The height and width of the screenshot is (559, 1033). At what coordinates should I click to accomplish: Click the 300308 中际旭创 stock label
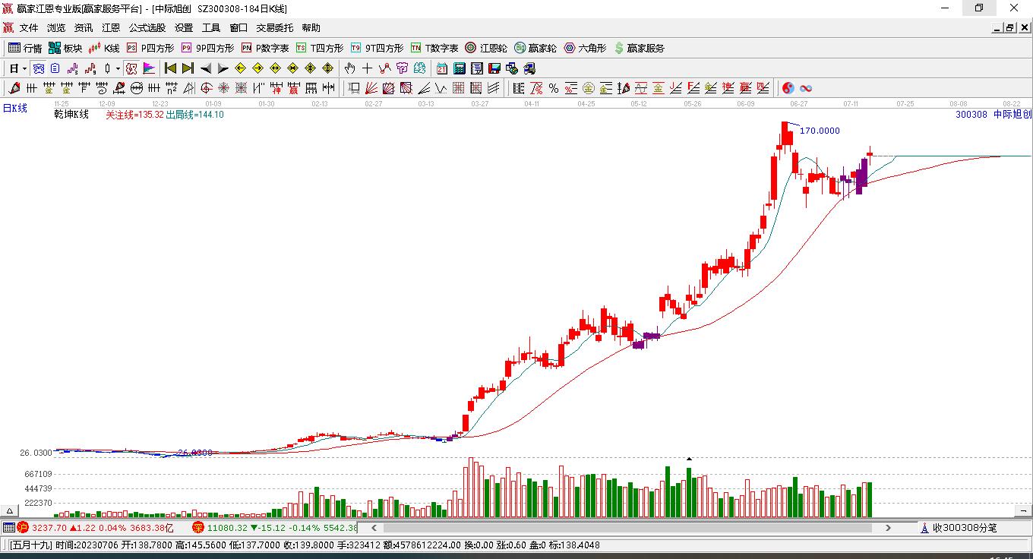994,115
